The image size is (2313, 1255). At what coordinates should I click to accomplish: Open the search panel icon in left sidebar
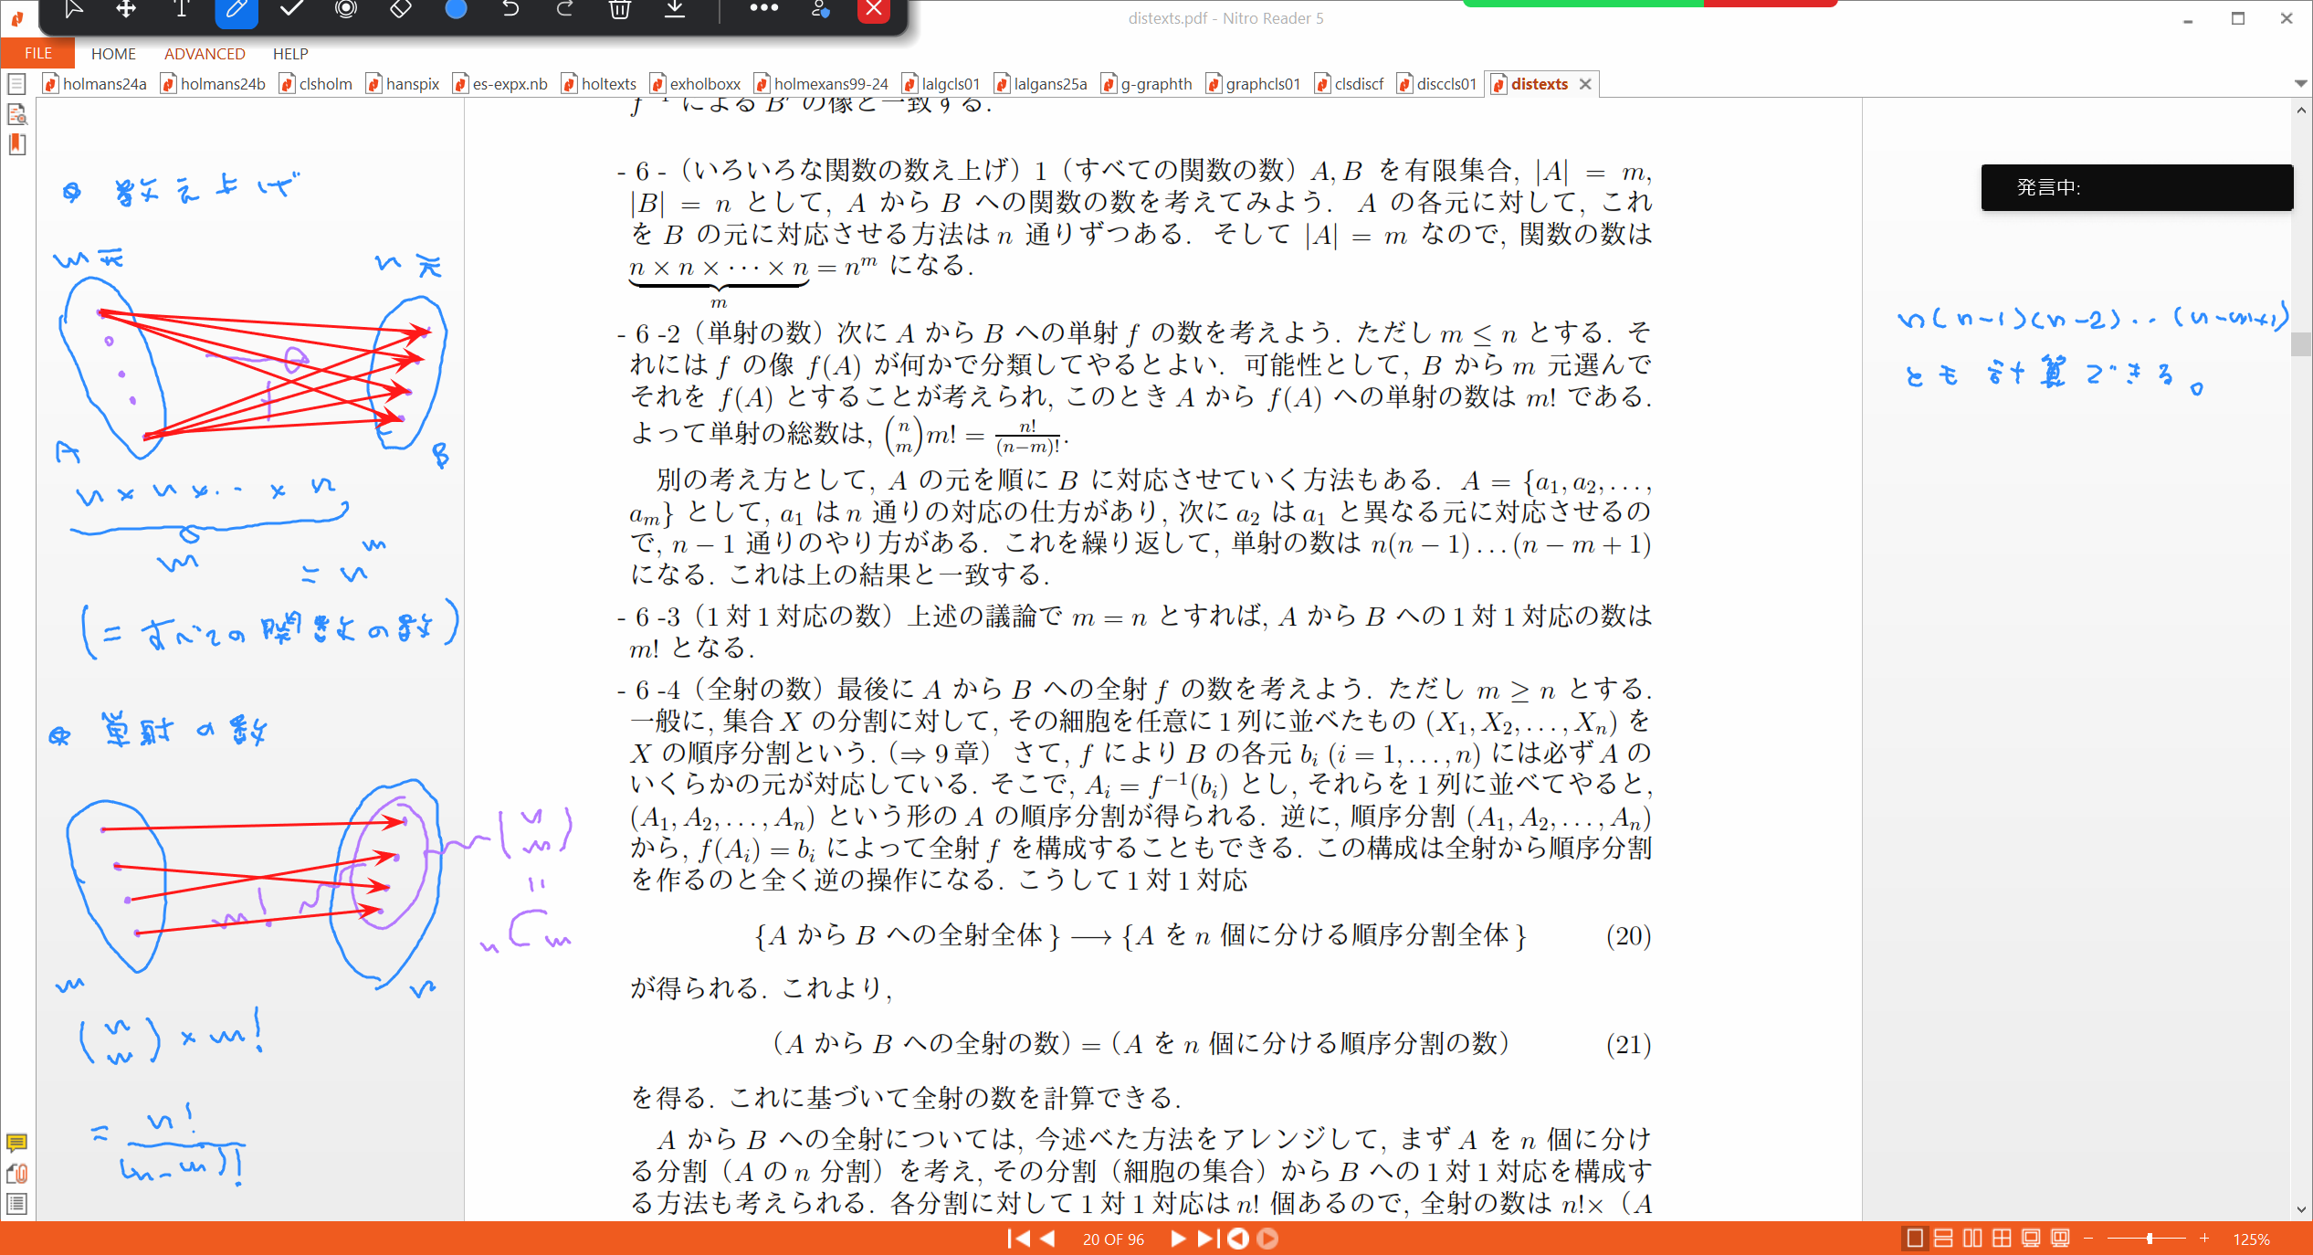coord(16,114)
